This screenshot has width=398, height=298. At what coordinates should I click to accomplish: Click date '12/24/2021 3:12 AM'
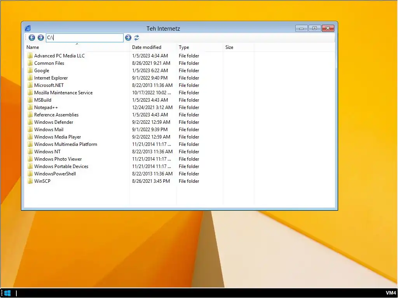152,107
